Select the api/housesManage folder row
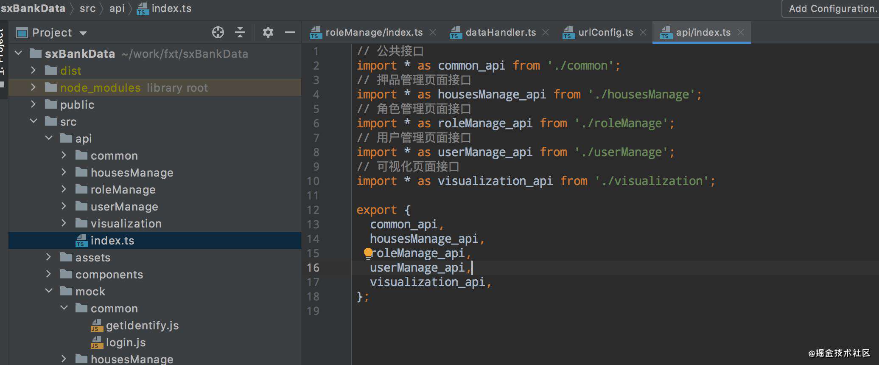The height and width of the screenshot is (365, 879). click(155, 172)
